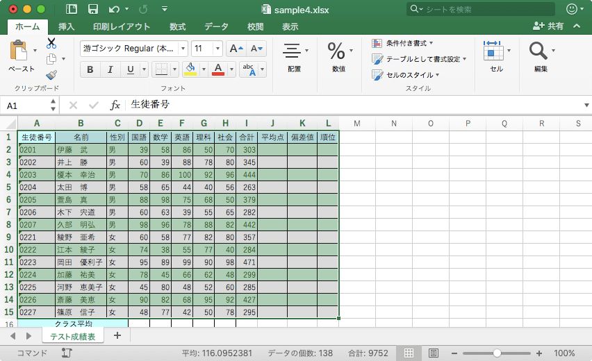Screen dimensions: 592x361
Task: Apply red font color
Action: pos(218,69)
